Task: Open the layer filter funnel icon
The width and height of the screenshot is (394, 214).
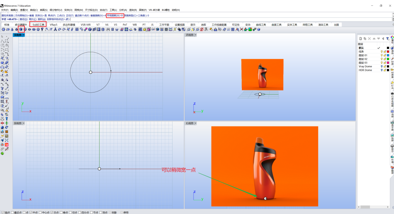Action: coord(387,39)
